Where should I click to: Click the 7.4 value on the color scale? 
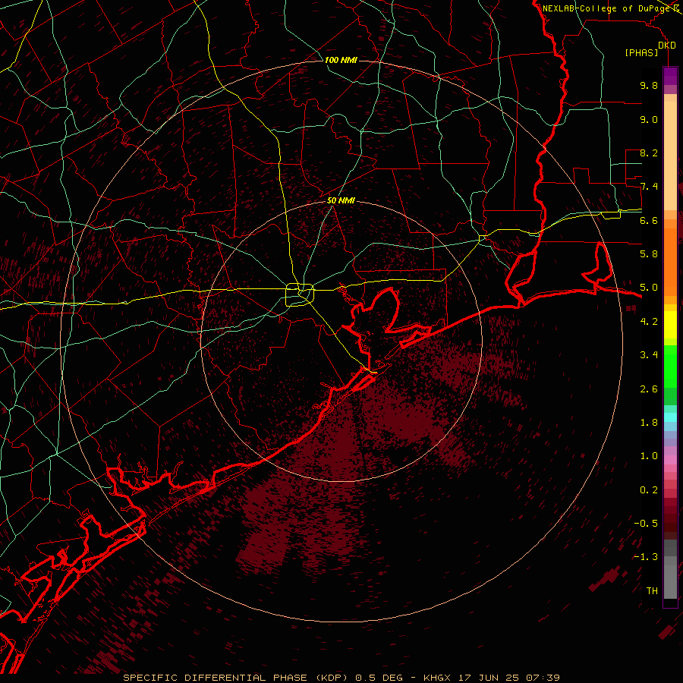(649, 187)
